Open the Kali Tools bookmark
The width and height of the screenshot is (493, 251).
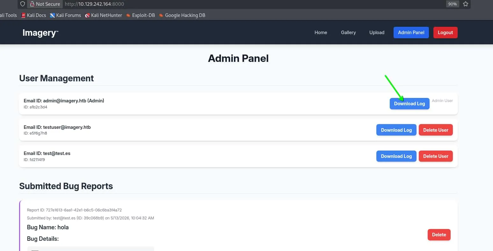point(8,15)
